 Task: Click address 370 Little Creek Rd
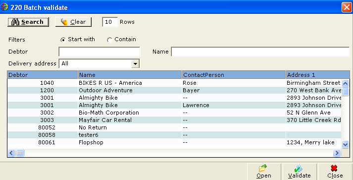point(314,120)
